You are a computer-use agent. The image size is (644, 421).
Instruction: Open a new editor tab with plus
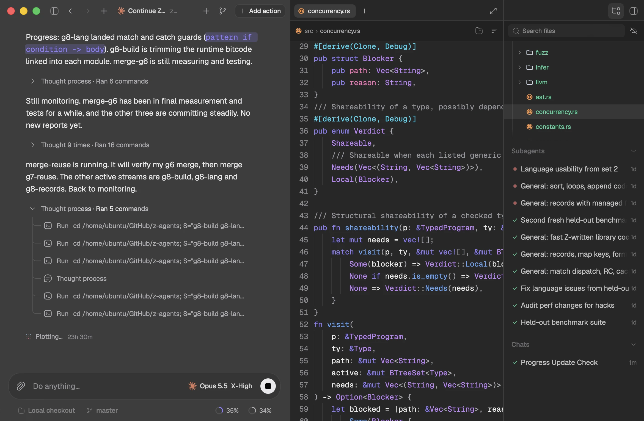(x=365, y=11)
